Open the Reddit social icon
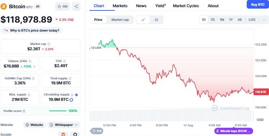Screen dimensions: 269x136 tap(63, 134)
